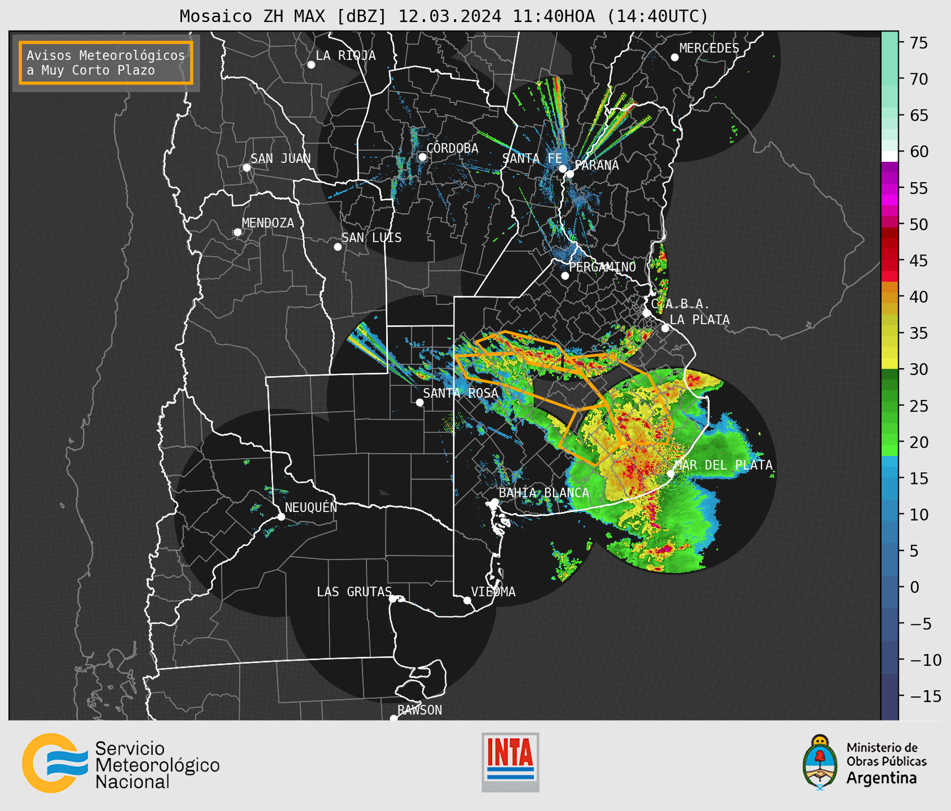
Task: Click the CÓRDOBA label on the map
Action: [452, 148]
